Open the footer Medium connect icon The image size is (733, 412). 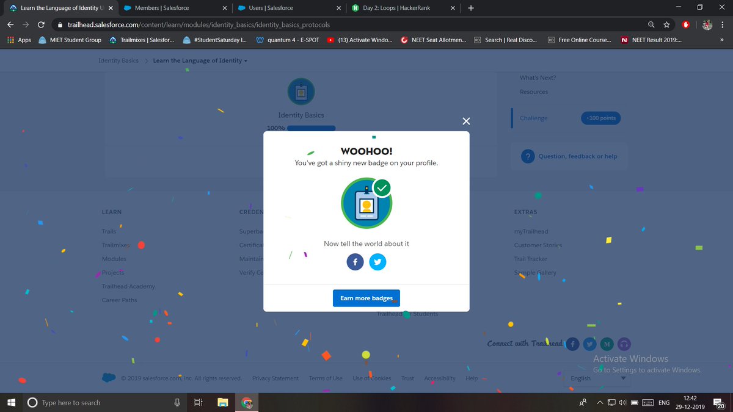point(607,344)
